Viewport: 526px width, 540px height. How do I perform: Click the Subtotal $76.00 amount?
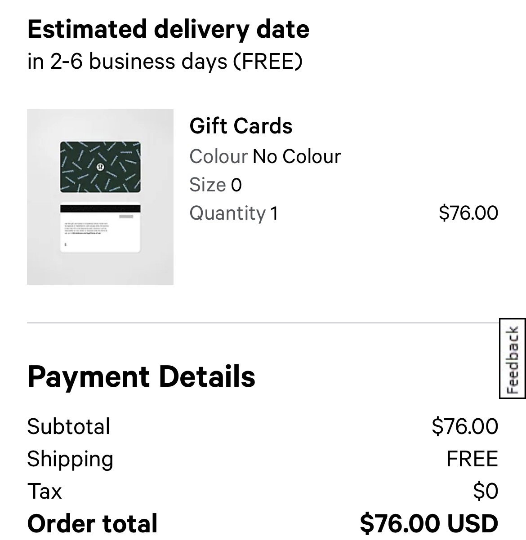click(465, 426)
